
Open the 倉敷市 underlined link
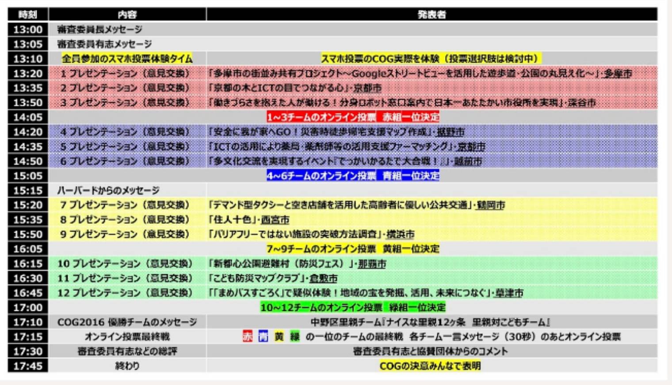(323, 279)
